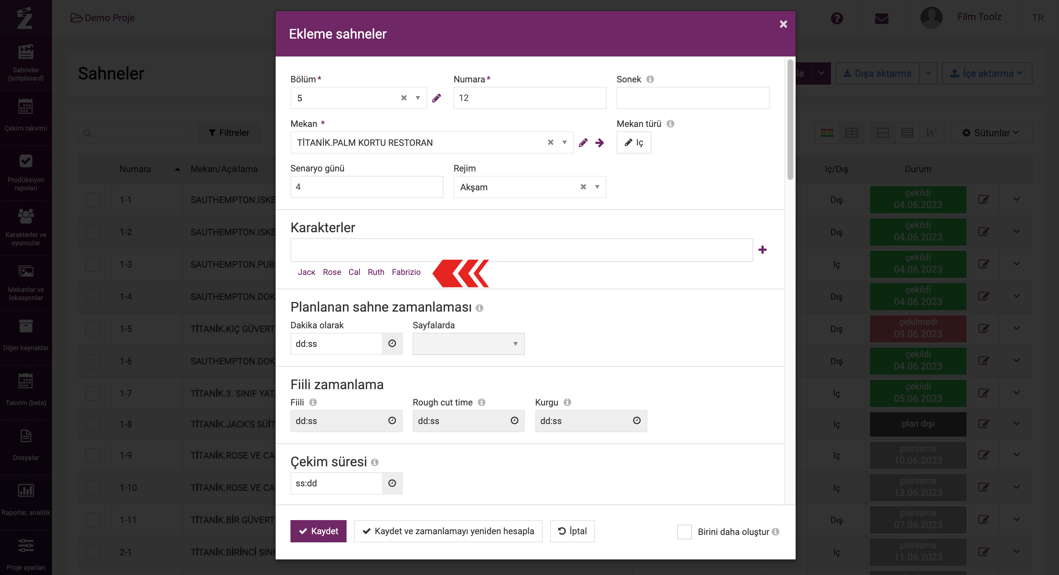Click the İptal button
Image resolution: width=1059 pixels, height=575 pixels.
tap(572, 531)
